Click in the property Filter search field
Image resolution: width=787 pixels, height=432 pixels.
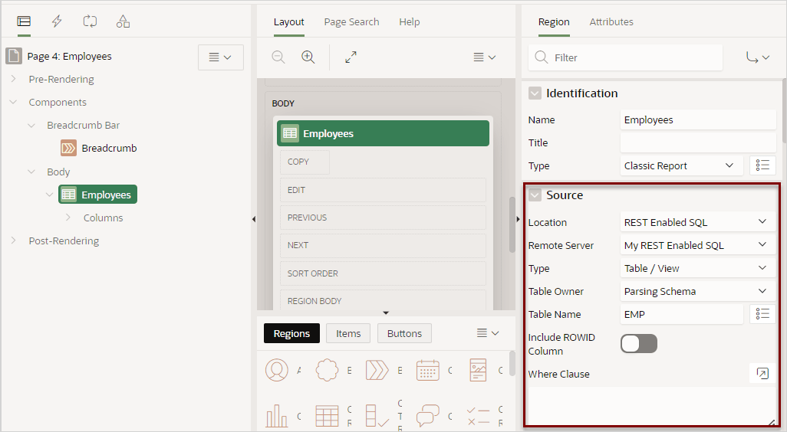click(x=633, y=57)
